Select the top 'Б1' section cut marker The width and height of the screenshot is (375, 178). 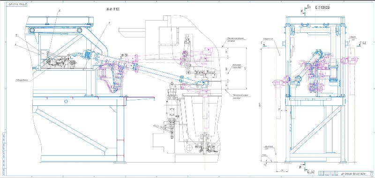coord(308,7)
